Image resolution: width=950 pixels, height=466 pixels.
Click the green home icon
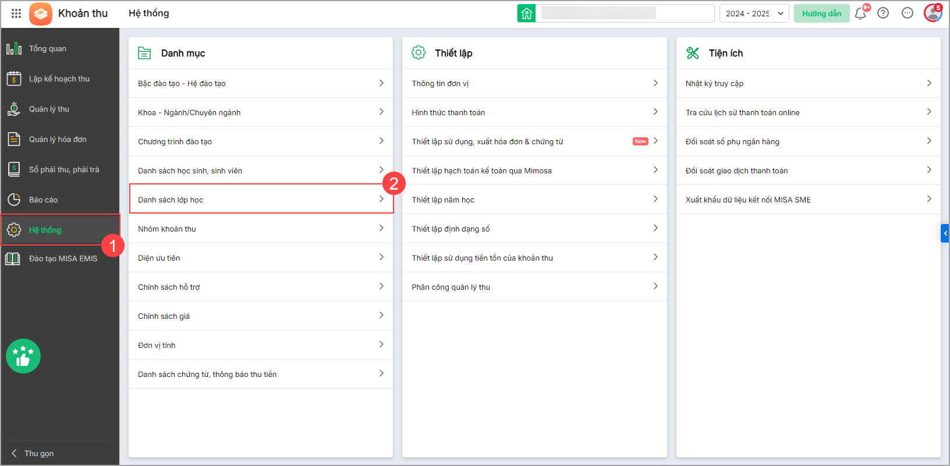(x=526, y=13)
